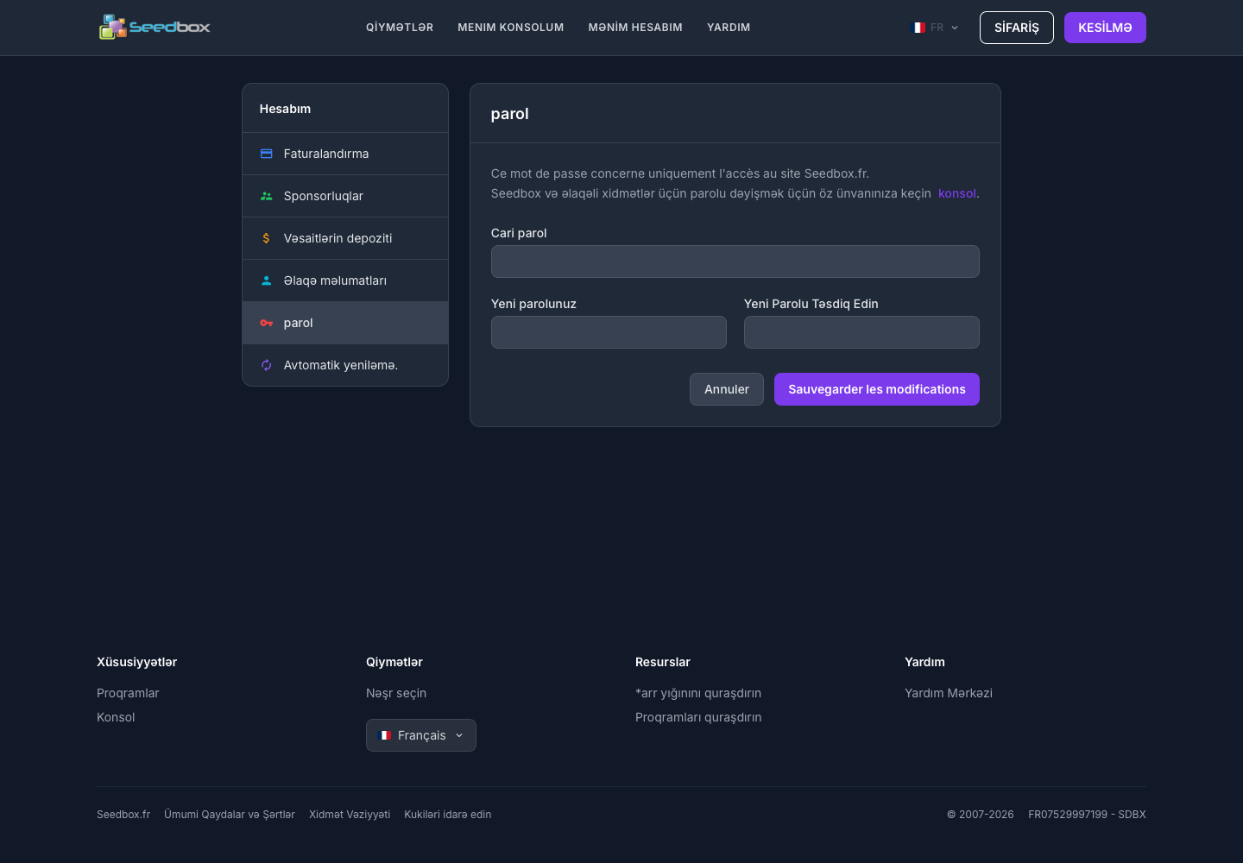Expand the Français language selector in footer
The image size is (1243, 863).
(x=421, y=735)
